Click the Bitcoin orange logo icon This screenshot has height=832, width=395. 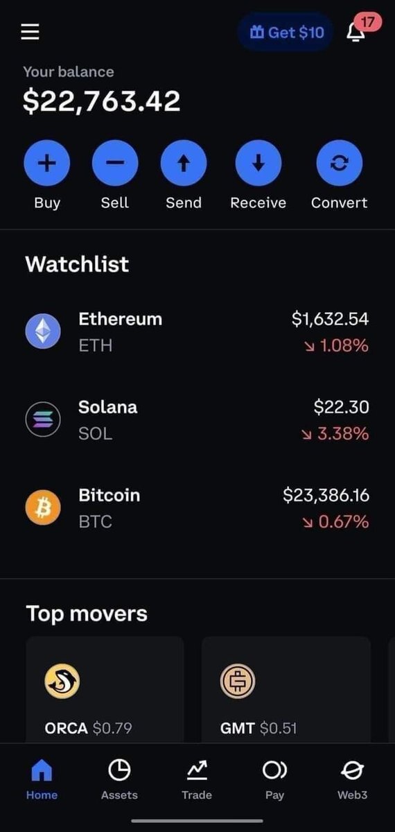[43, 508]
